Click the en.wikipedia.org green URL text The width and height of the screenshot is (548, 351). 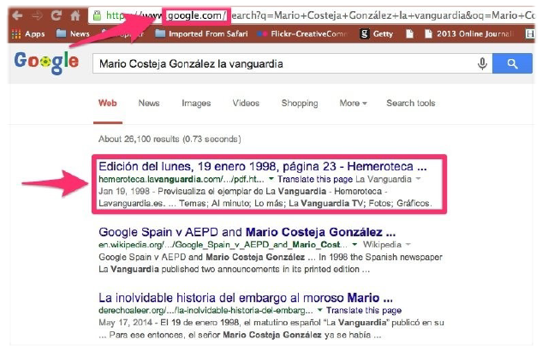pyautogui.click(x=223, y=245)
